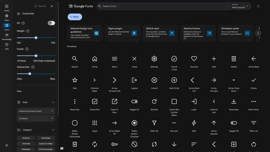Hide the Filters panel via Filters chip

[75, 17]
